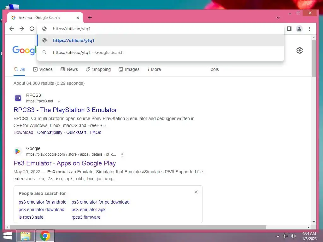Open Google quick settings gear
323x242 pixels.
(x=300, y=50)
